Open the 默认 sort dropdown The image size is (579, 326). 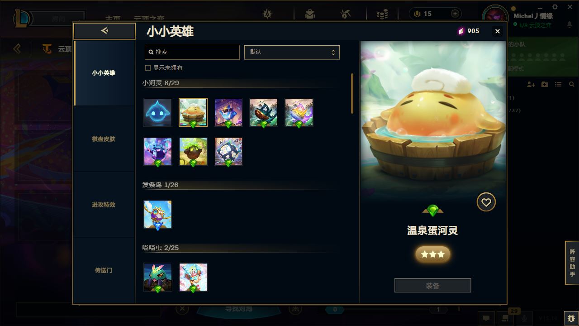pos(292,52)
